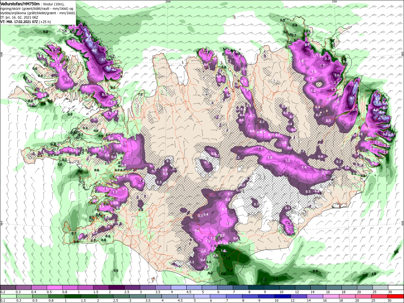Click the 6.0 value in the Eastfjords
The height and width of the screenshot is (303, 404).
378,98
